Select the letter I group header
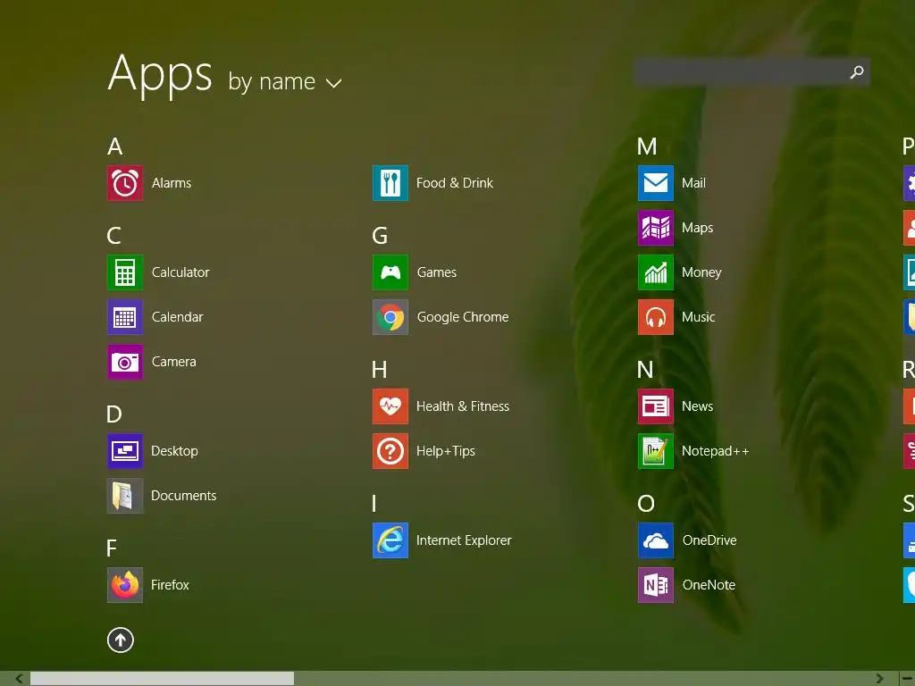Image resolution: width=915 pixels, height=686 pixels. [374, 504]
